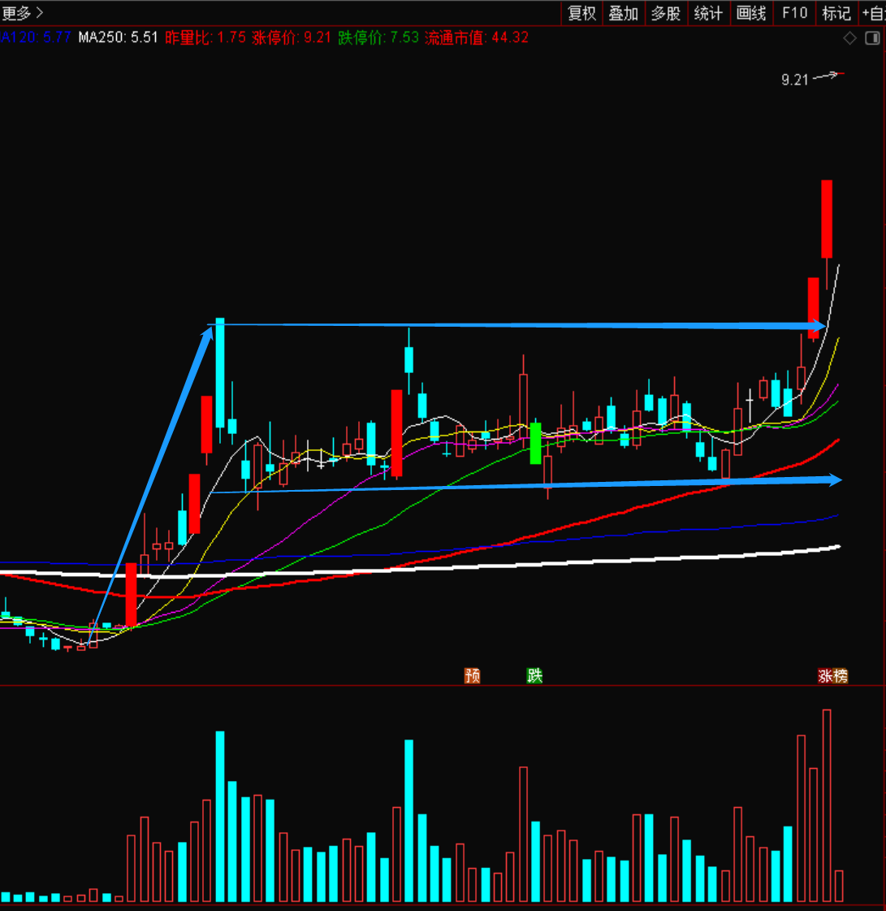Select the 多股 multi-stock view
Image resolution: width=886 pixels, height=911 pixels.
click(x=666, y=13)
